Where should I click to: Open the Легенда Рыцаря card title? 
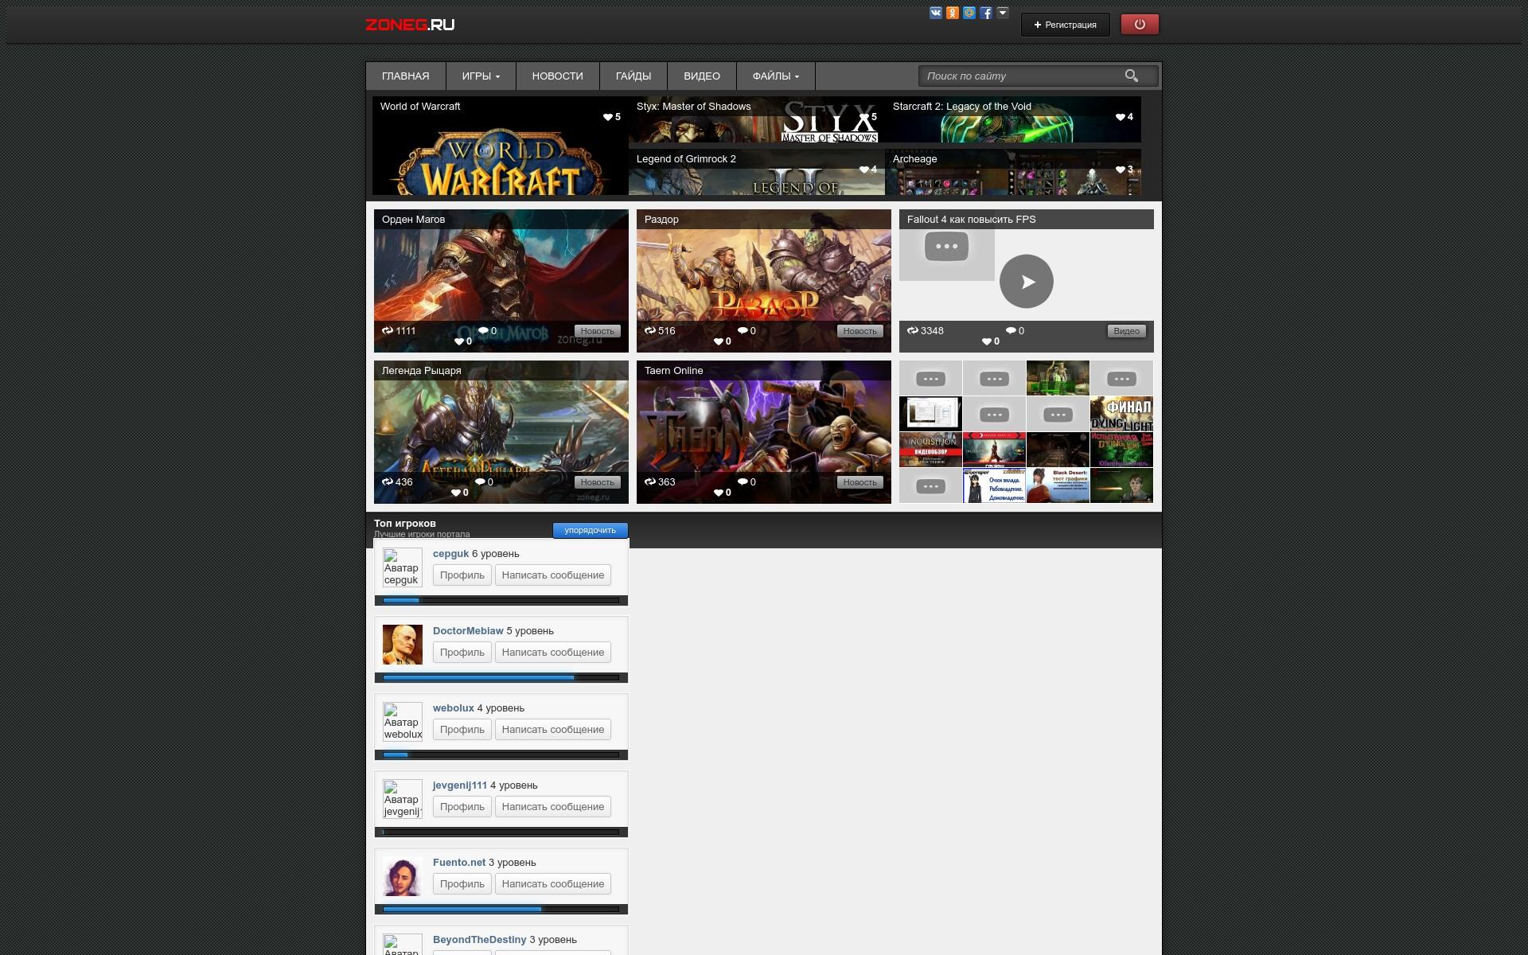click(x=421, y=371)
